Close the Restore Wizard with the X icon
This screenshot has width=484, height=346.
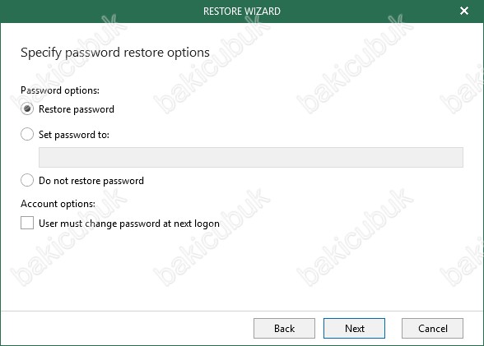click(464, 11)
